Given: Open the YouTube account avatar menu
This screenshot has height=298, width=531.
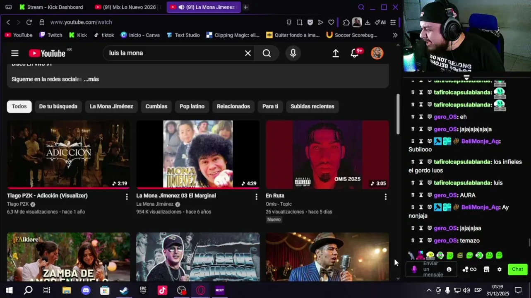Looking at the screenshot, I should (x=377, y=53).
